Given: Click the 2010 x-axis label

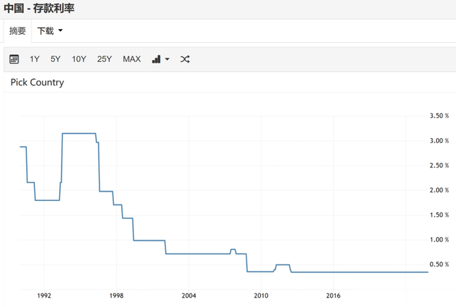Looking at the screenshot, I should (261, 296).
